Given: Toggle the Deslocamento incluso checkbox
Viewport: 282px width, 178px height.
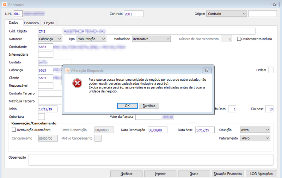Looking at the screenshot, I should coord(239,39).
